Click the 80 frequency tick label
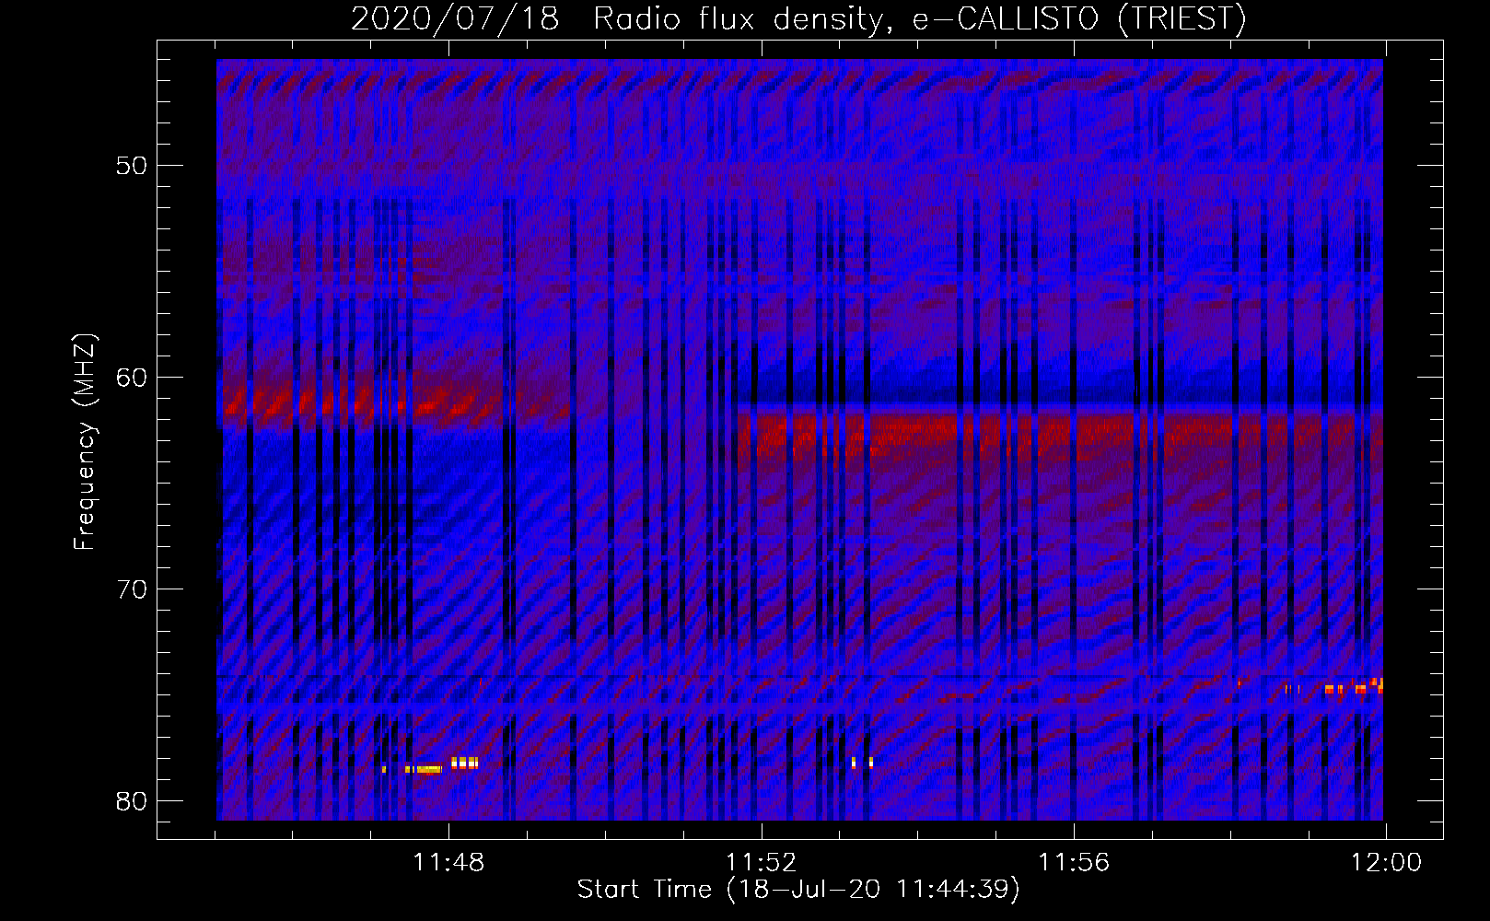Screen dimensions: 1490x921 click(132, 800)
